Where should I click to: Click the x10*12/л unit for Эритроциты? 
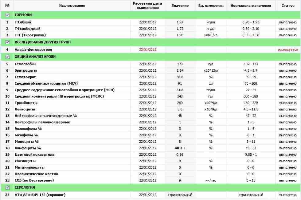click(x=211, y=70)
